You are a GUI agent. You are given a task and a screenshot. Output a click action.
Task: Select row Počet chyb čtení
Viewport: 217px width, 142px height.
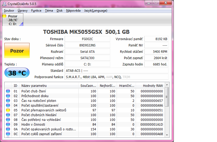coord(85,91)
